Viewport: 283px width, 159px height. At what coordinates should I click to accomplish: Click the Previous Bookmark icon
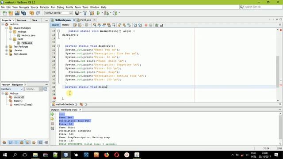click(x=119, y=25)
